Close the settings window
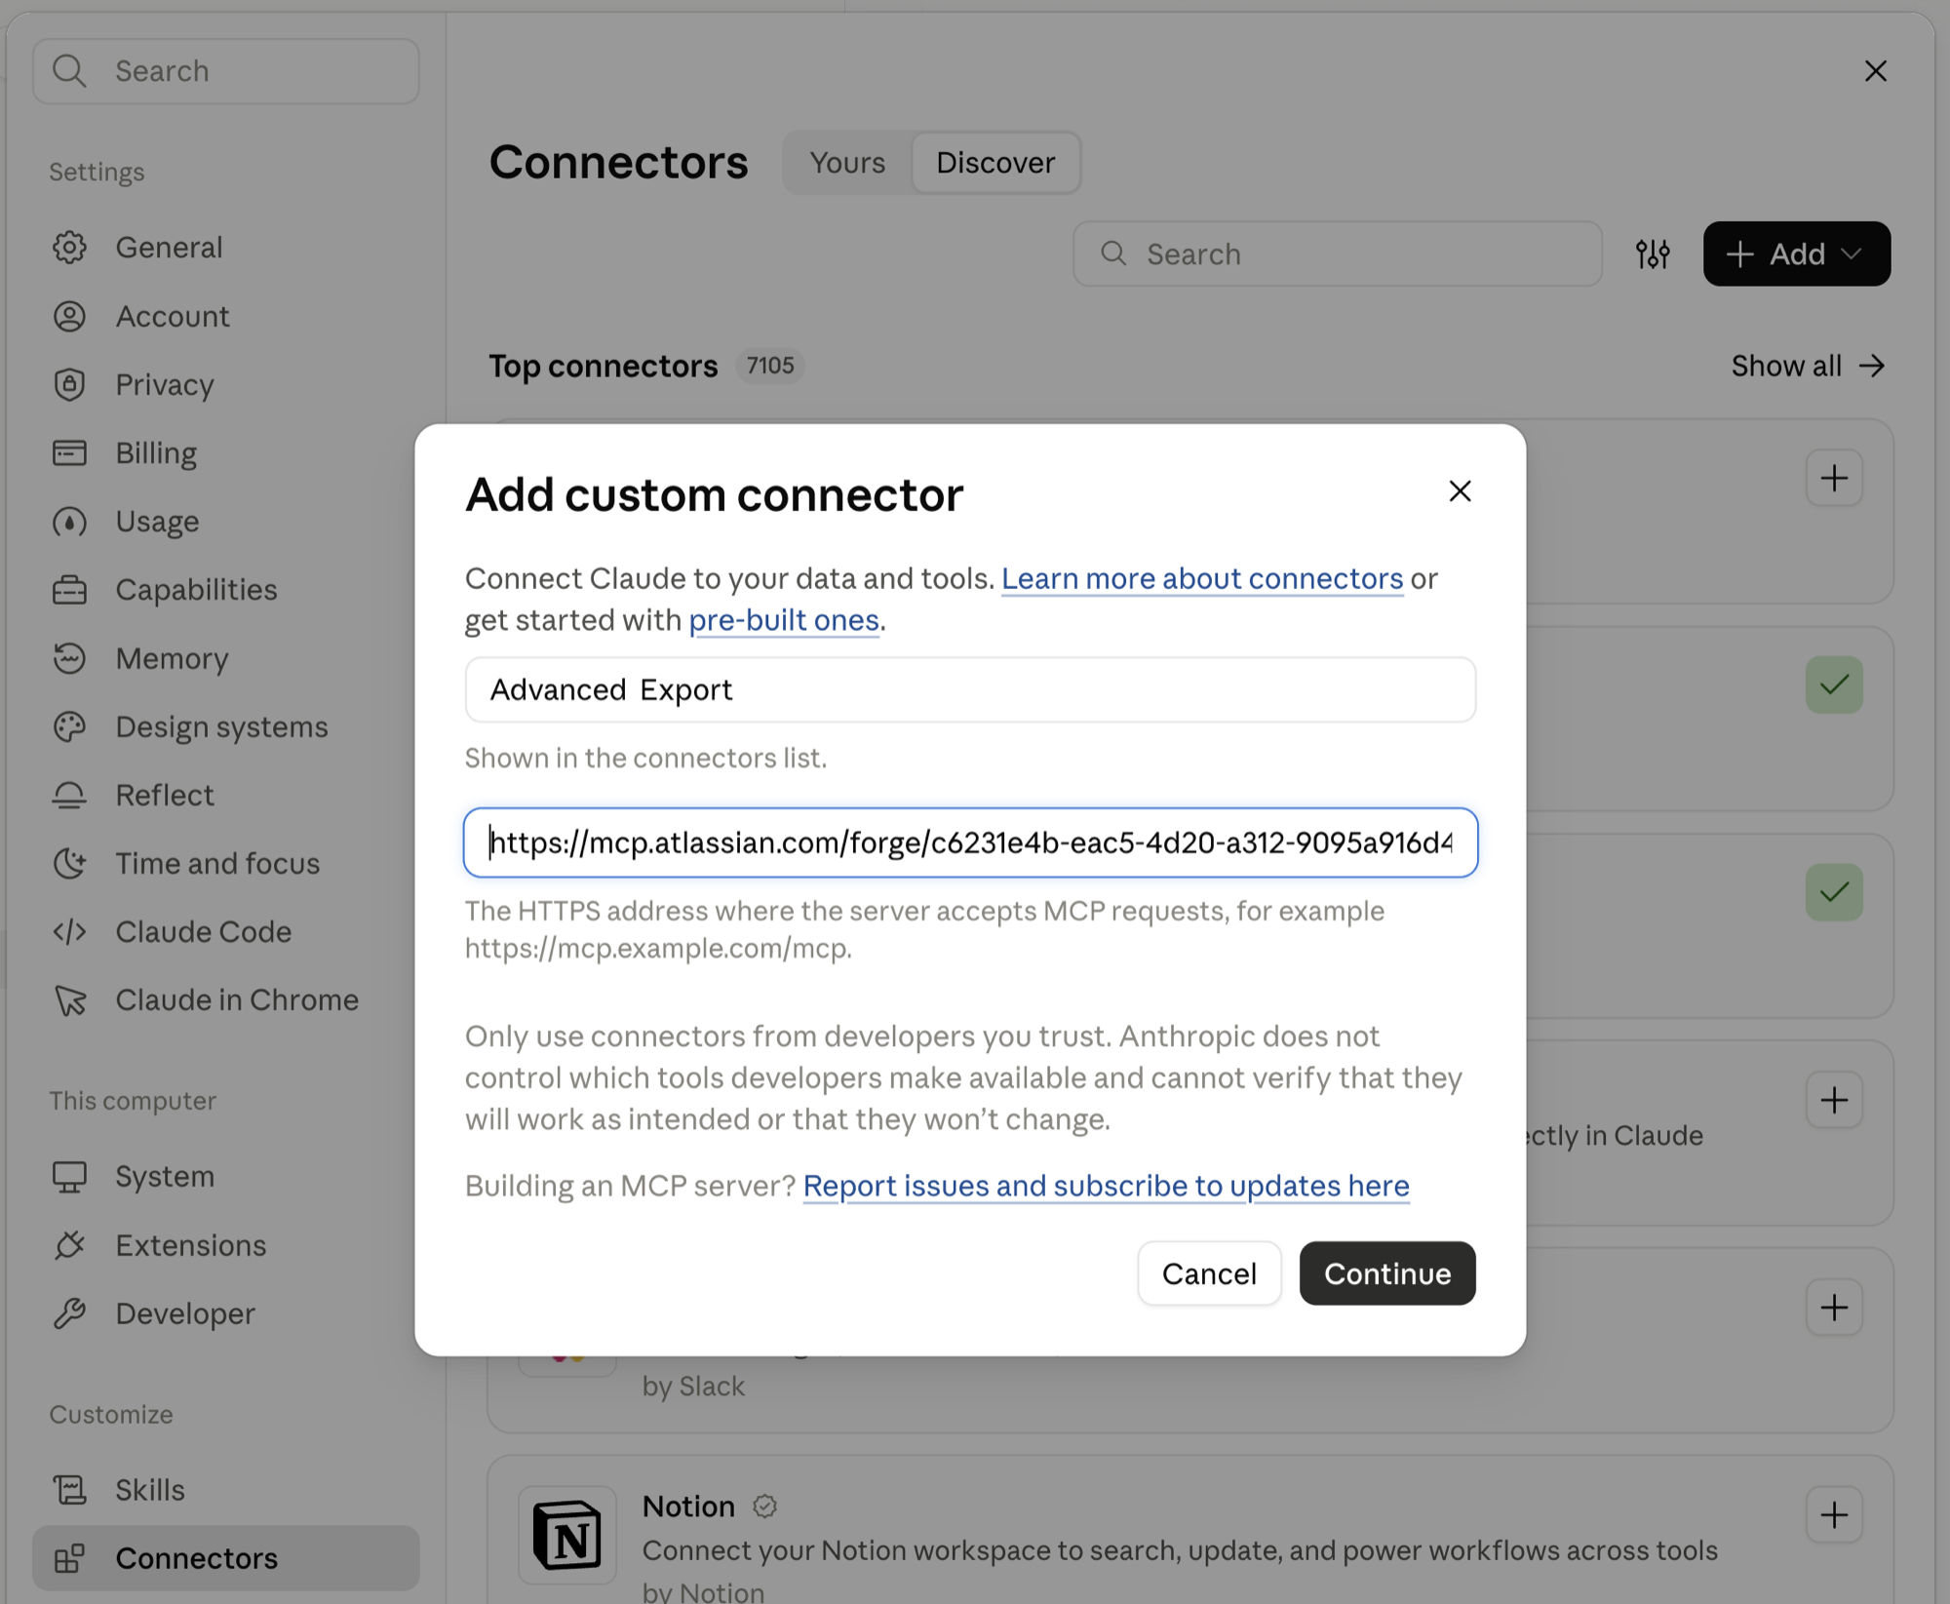 point(1875,71)
